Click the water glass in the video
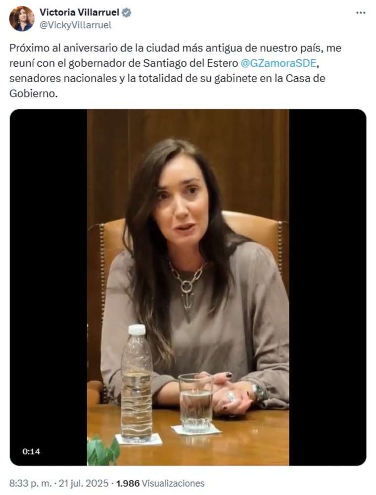This screenshot has height=495, width=376. (x=196, y=403)
